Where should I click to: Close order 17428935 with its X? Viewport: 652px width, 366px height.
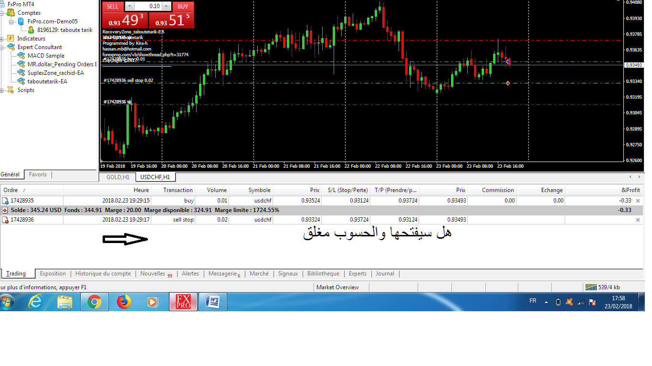point(638,201)
